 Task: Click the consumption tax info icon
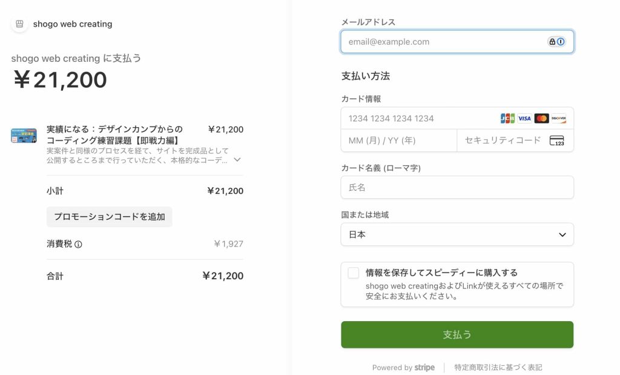[78, 244]
